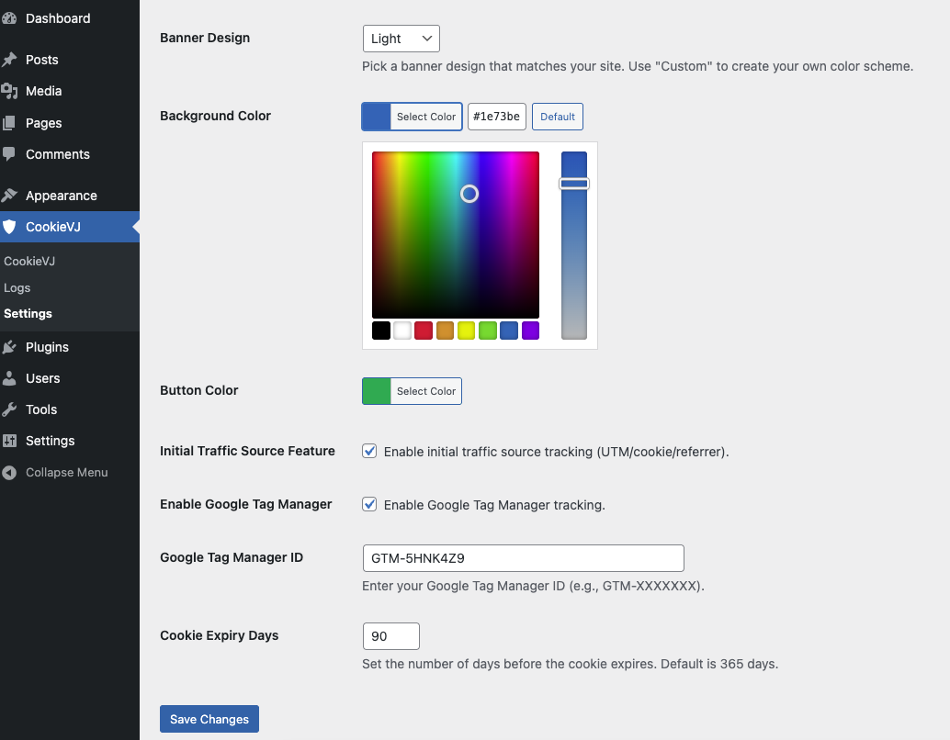The image size is (950, 740).
Task: Uncheck initial traffic source tracking
Action: 368,451
